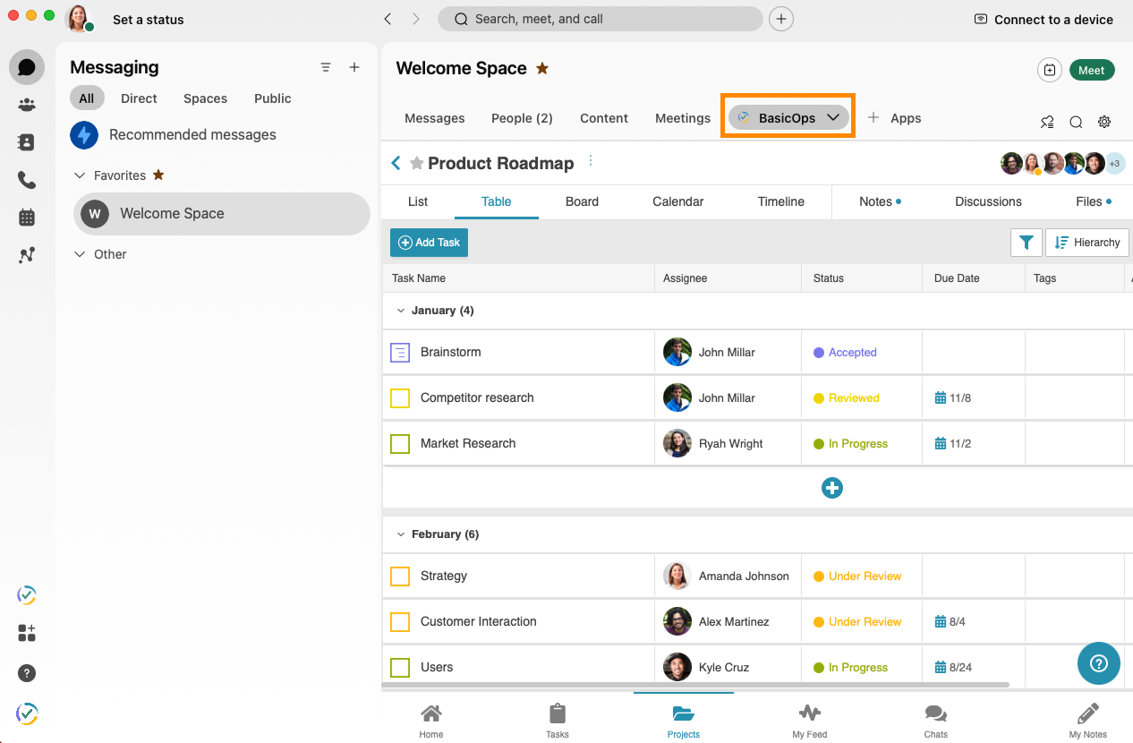Open the Calendar icon in the left sidebar
Screen dimensions: 1133x743
tap(27, 218)
